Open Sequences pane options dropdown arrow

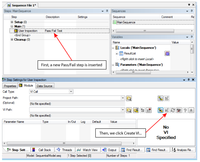coord(187,11)
